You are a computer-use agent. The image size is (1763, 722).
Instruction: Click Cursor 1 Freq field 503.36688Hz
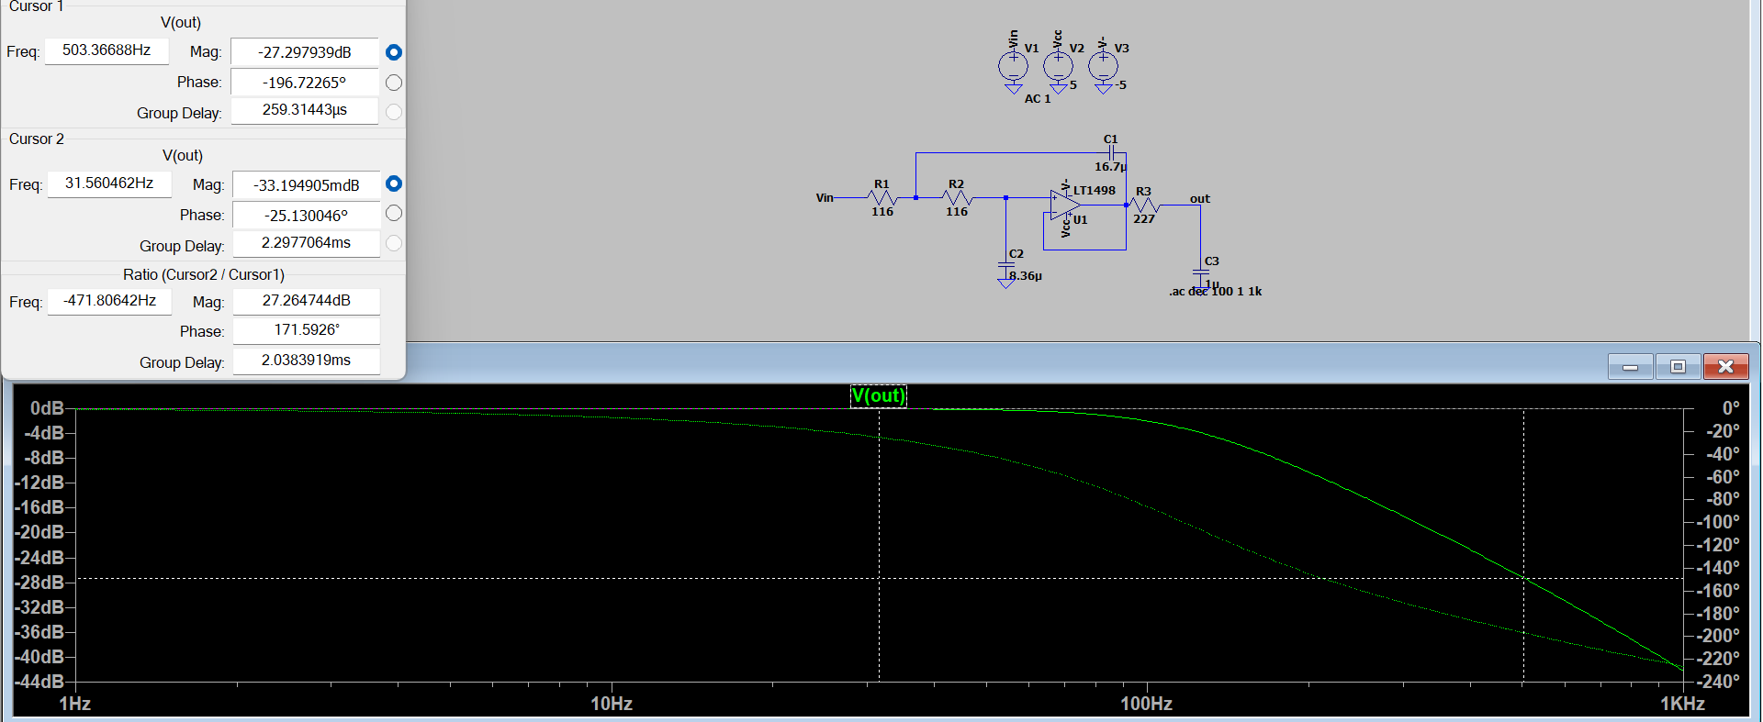(107, 50)
